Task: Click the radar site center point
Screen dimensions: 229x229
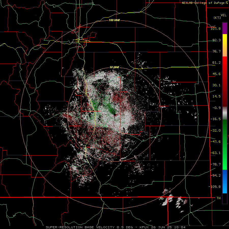Action: [114, 114]
